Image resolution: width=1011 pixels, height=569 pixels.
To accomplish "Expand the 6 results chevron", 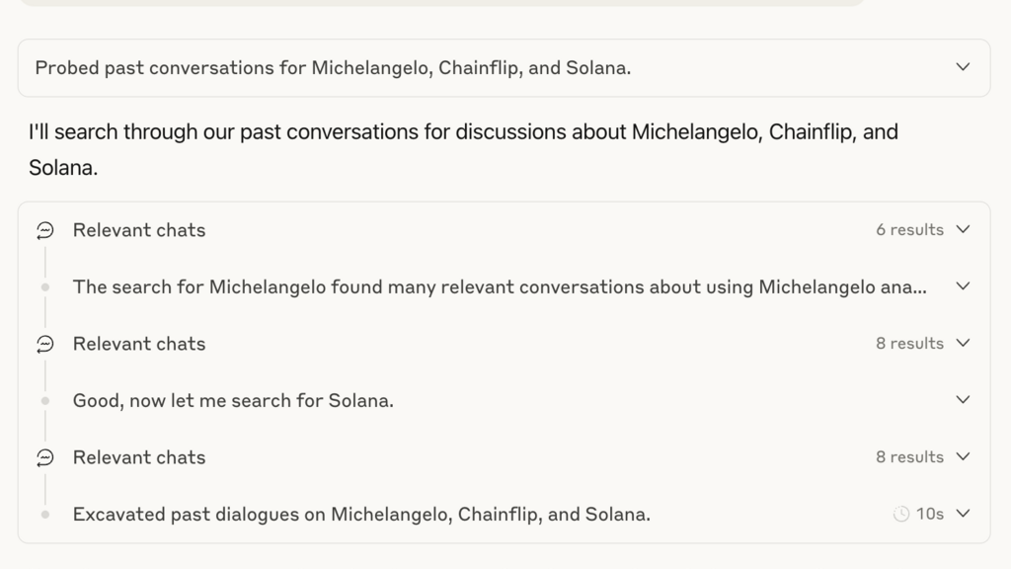I will (x=963, y=229).
